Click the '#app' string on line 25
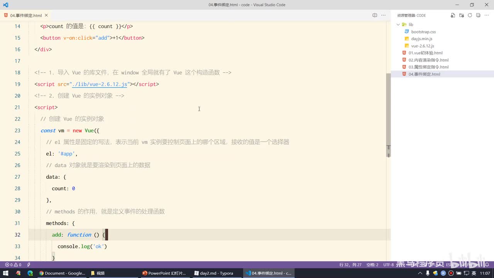This screenshot has height=278, width=494. pos(66,154)
